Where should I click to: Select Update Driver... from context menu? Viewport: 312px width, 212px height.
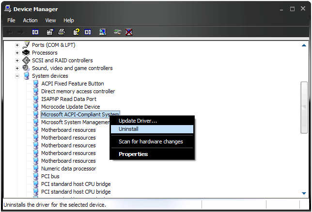tap(138, 121)
